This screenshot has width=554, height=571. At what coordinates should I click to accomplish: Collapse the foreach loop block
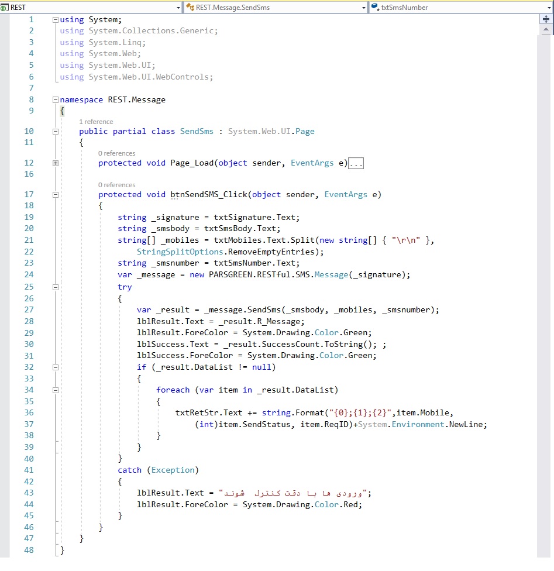56,390
